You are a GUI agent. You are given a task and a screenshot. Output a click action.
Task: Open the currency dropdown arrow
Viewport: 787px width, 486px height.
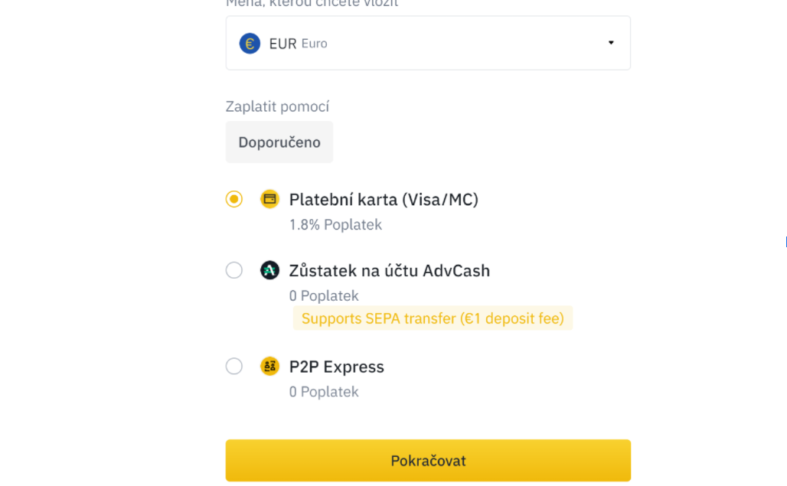(x=611, y=43)
